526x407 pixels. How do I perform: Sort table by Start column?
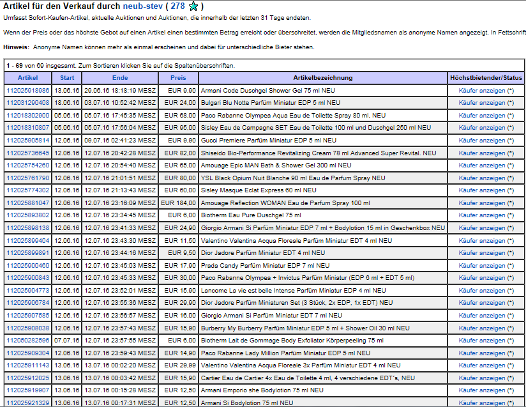[67, 78]
